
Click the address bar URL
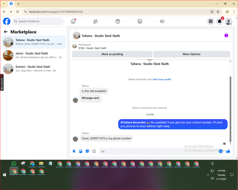tap(56, 12)
